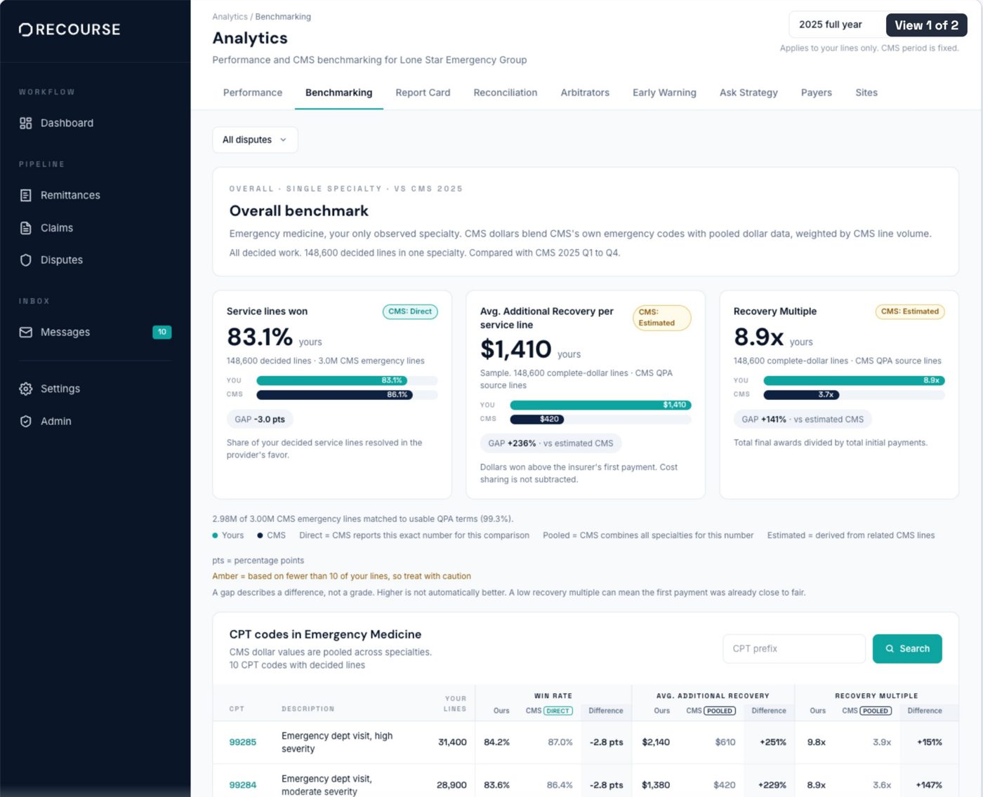Click the Dashboard grid icon
The height and width of the screenshot is (797, 983).
(x=26, y=123)
